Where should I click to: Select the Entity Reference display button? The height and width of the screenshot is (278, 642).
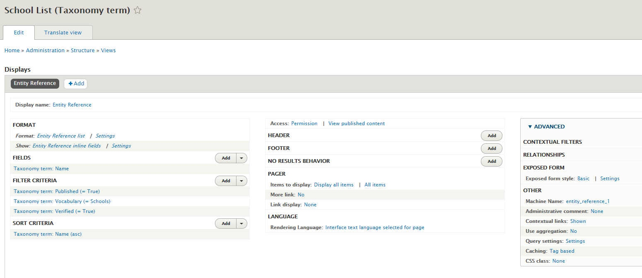point(35,83)
